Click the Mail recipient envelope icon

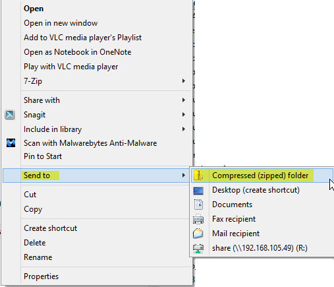click(198, 234)
